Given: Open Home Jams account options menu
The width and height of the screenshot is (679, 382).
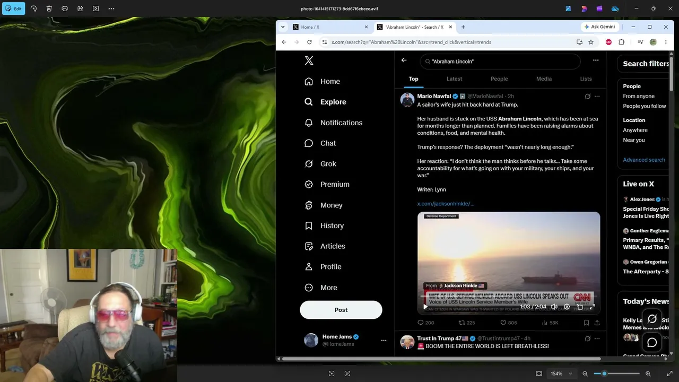Looking at the screenshot, I should 384,341.
